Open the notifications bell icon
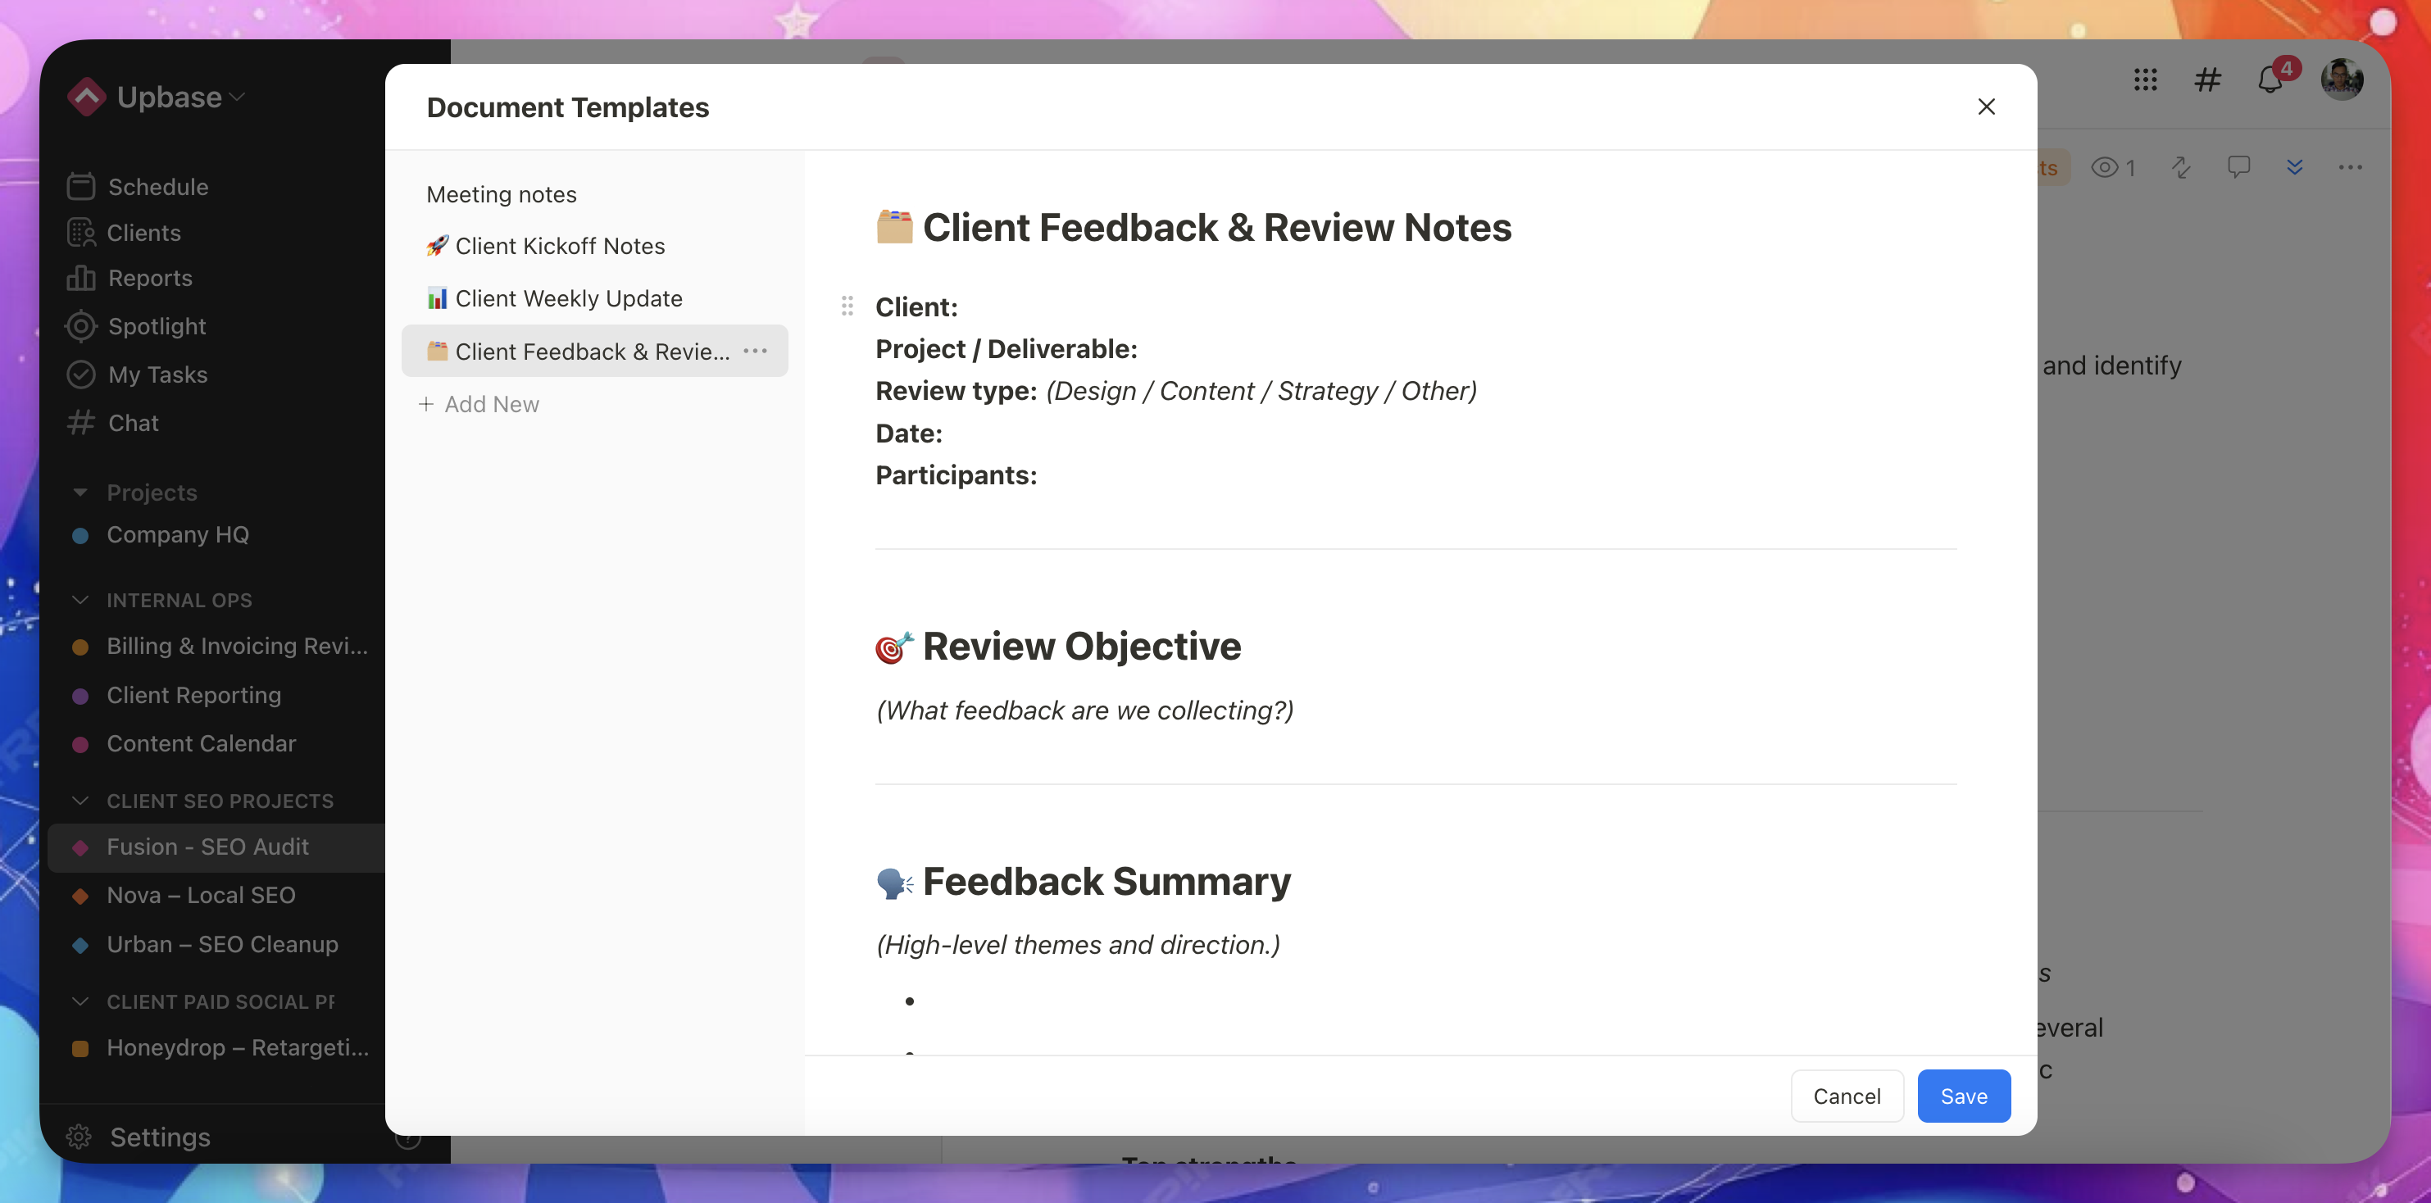 pos(2270,80)
